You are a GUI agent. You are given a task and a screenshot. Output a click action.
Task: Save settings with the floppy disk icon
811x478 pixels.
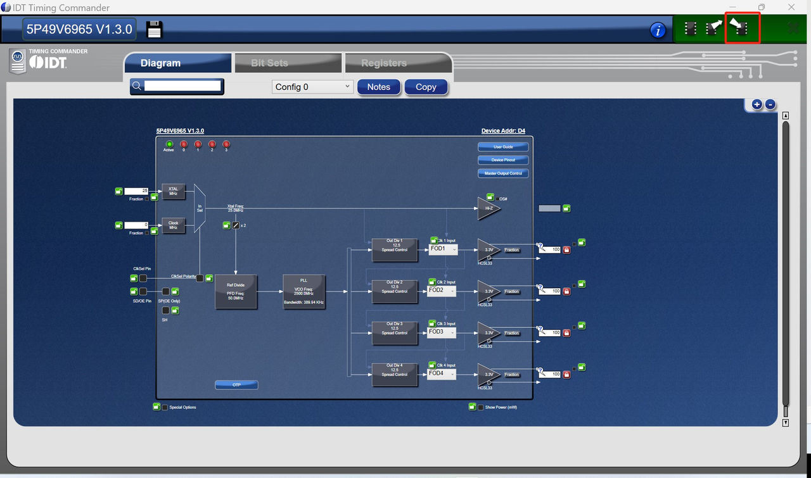pyautogui.click(x=155, y=29)
